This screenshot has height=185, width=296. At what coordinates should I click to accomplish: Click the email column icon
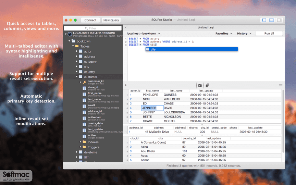(x=84, y=106)
